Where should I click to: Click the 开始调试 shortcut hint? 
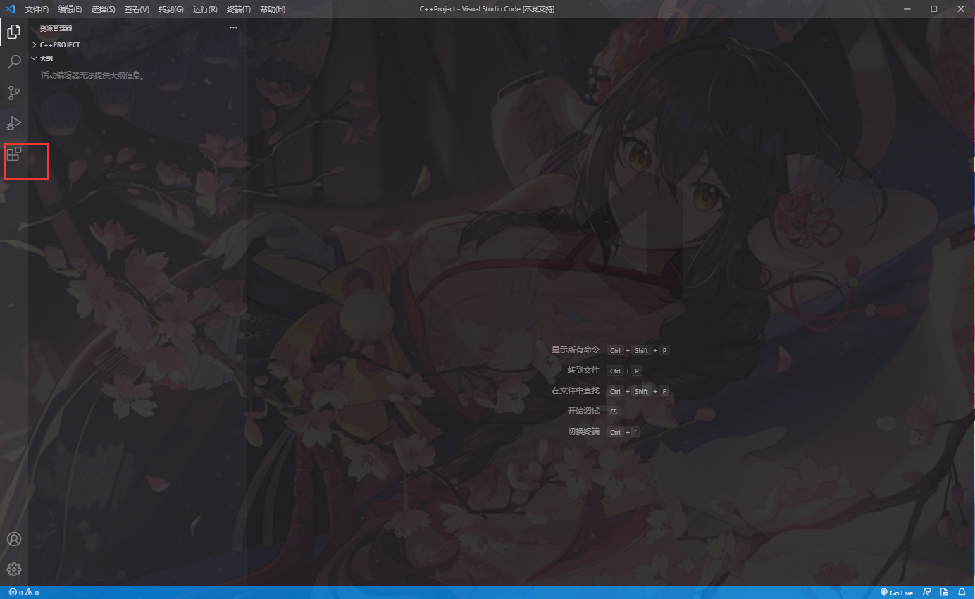click(583, 411)
